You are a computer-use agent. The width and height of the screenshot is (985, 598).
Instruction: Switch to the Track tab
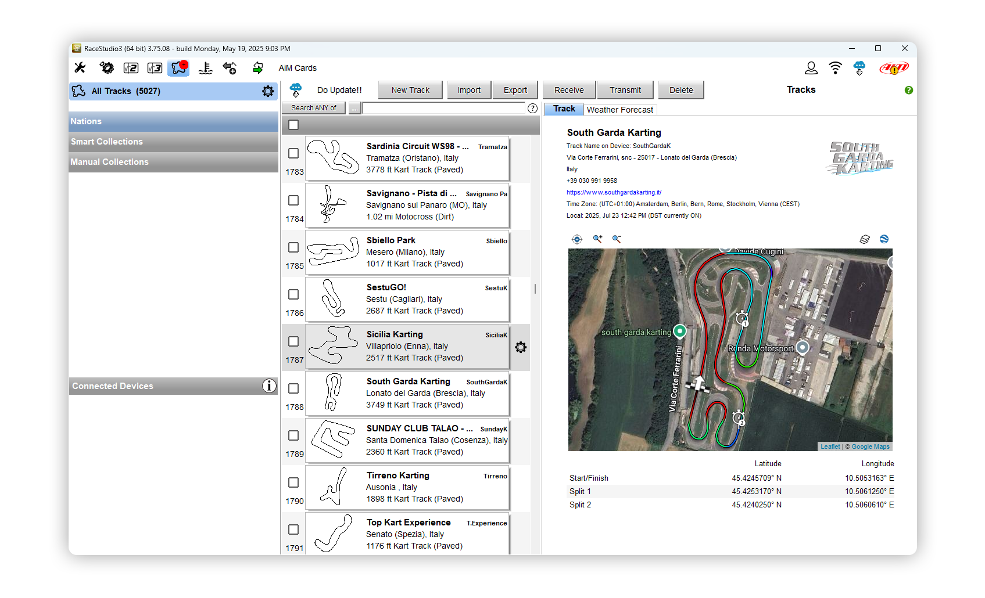(564, 109)
